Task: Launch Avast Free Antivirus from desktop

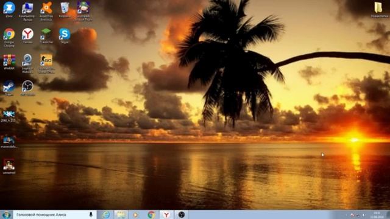Action: tap(46, 11)
